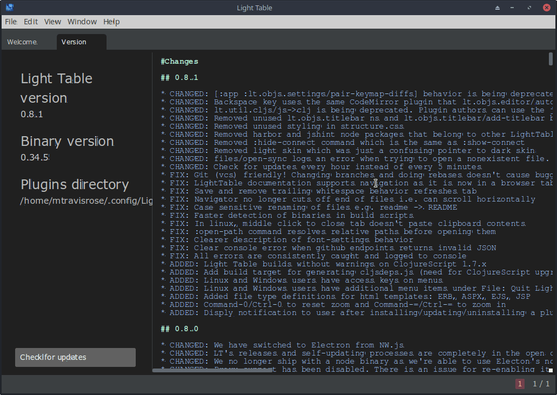Click the '## 0.8.0' changelog heading
The height and width of the screenshot is (395, 557).
[x=180, y=329]
